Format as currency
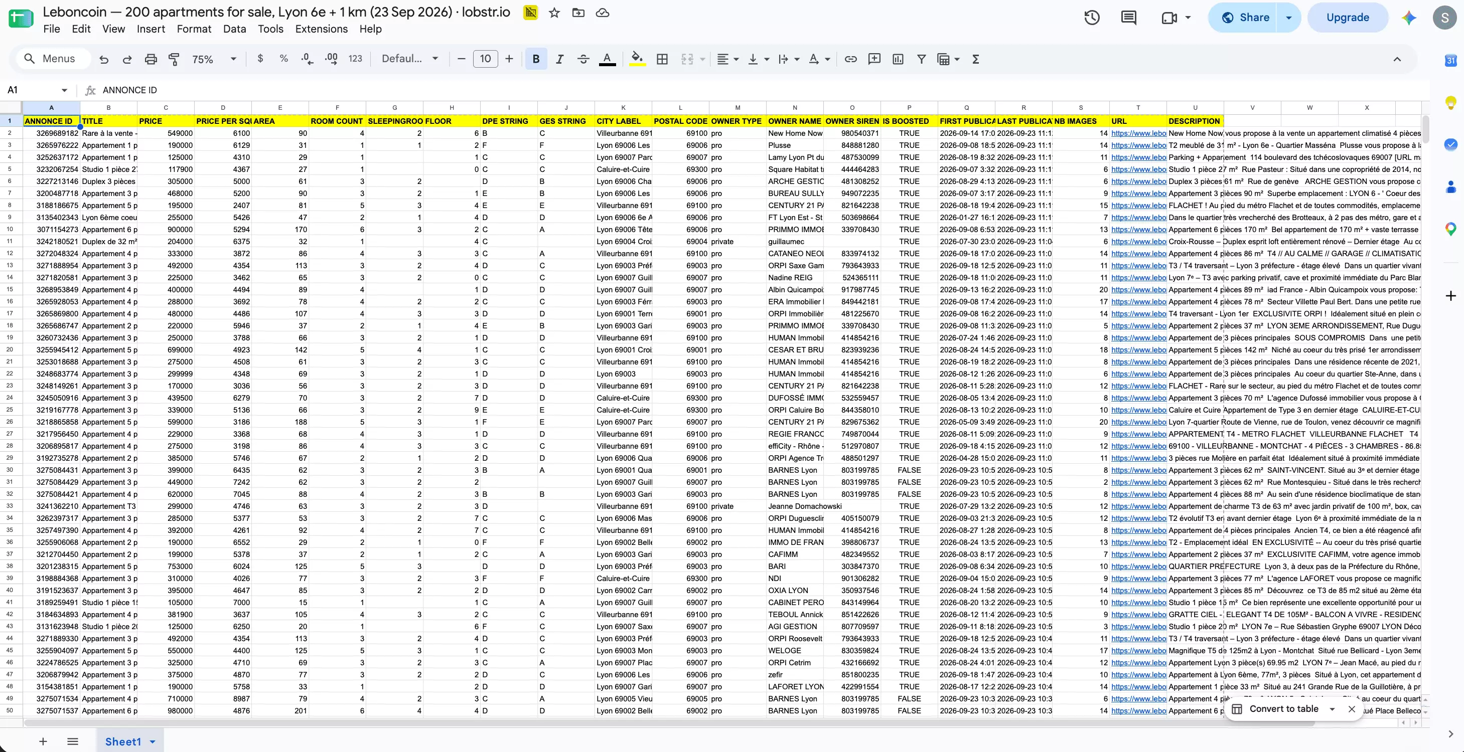The height and width of the screenshot is (752, 1464). click(260, 59)
